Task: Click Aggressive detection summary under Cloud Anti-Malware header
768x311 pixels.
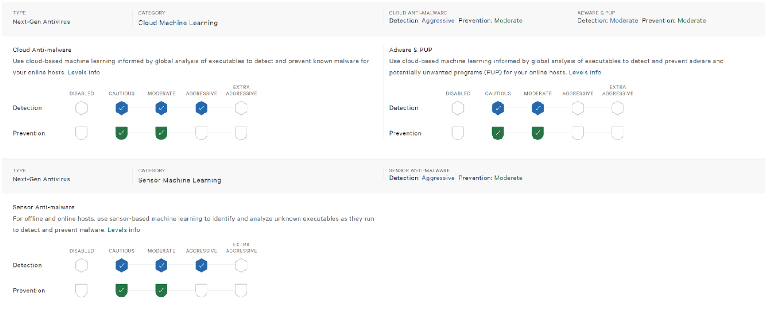Action: click(438, 20)
